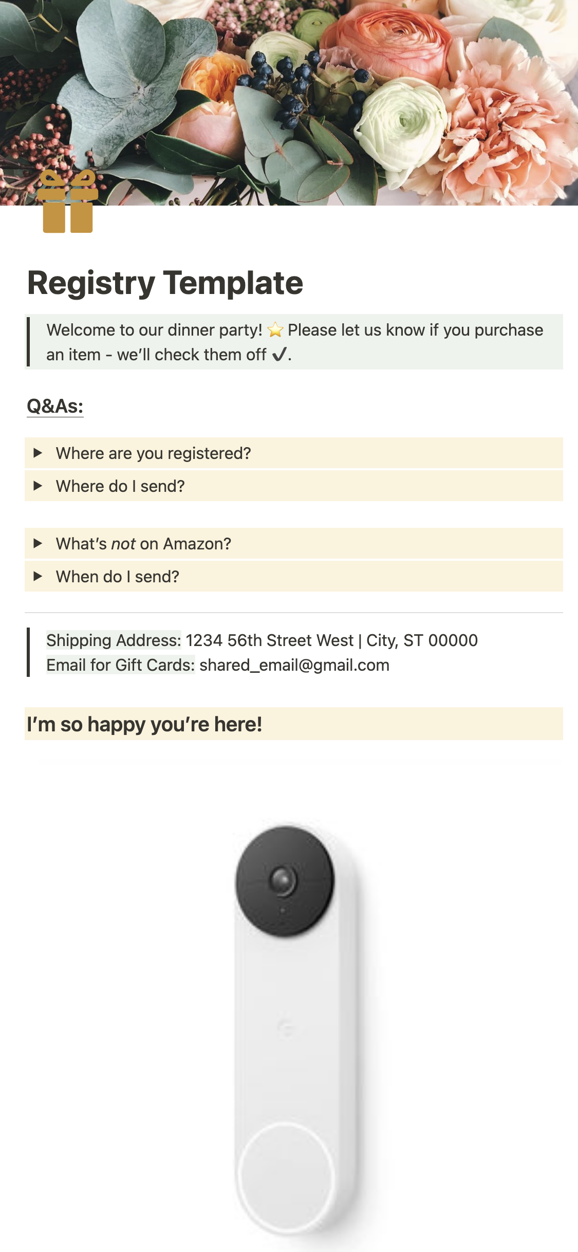Image resolution: width=578 pixels, height=1252 pixels.
Task: Click the Registry Template page title
Action: (x=165, y=283)
